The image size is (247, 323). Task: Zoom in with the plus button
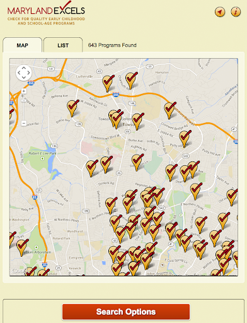24,91
